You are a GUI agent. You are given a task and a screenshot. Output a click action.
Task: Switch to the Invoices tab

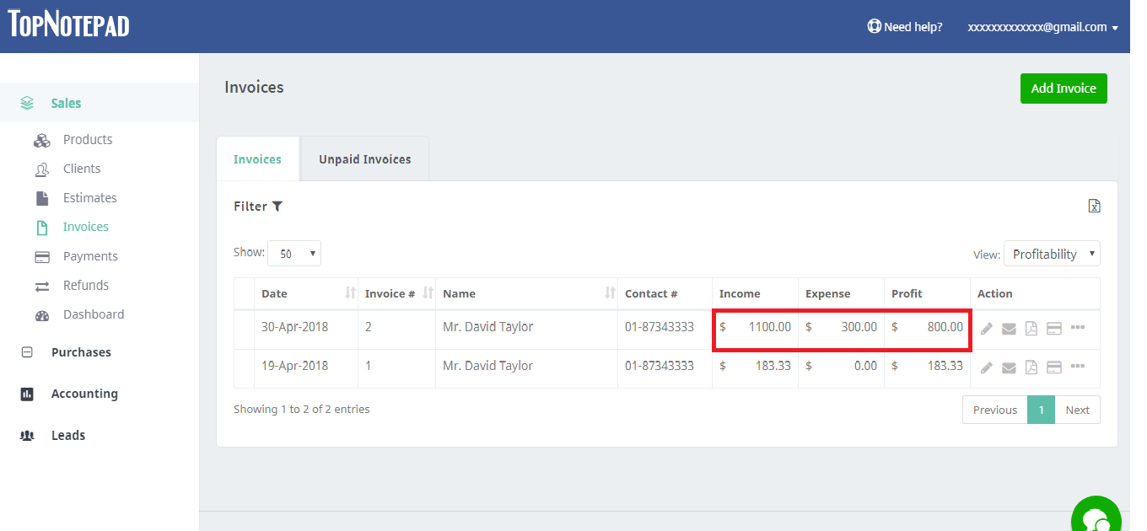(257, 158)
